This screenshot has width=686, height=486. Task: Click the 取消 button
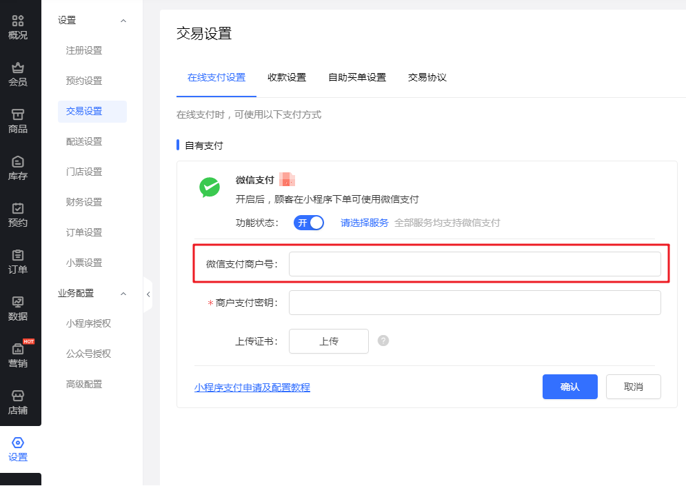point(633,387)
